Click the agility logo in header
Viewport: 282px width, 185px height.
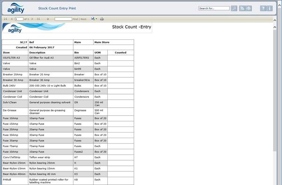click(x=15, y=8)
